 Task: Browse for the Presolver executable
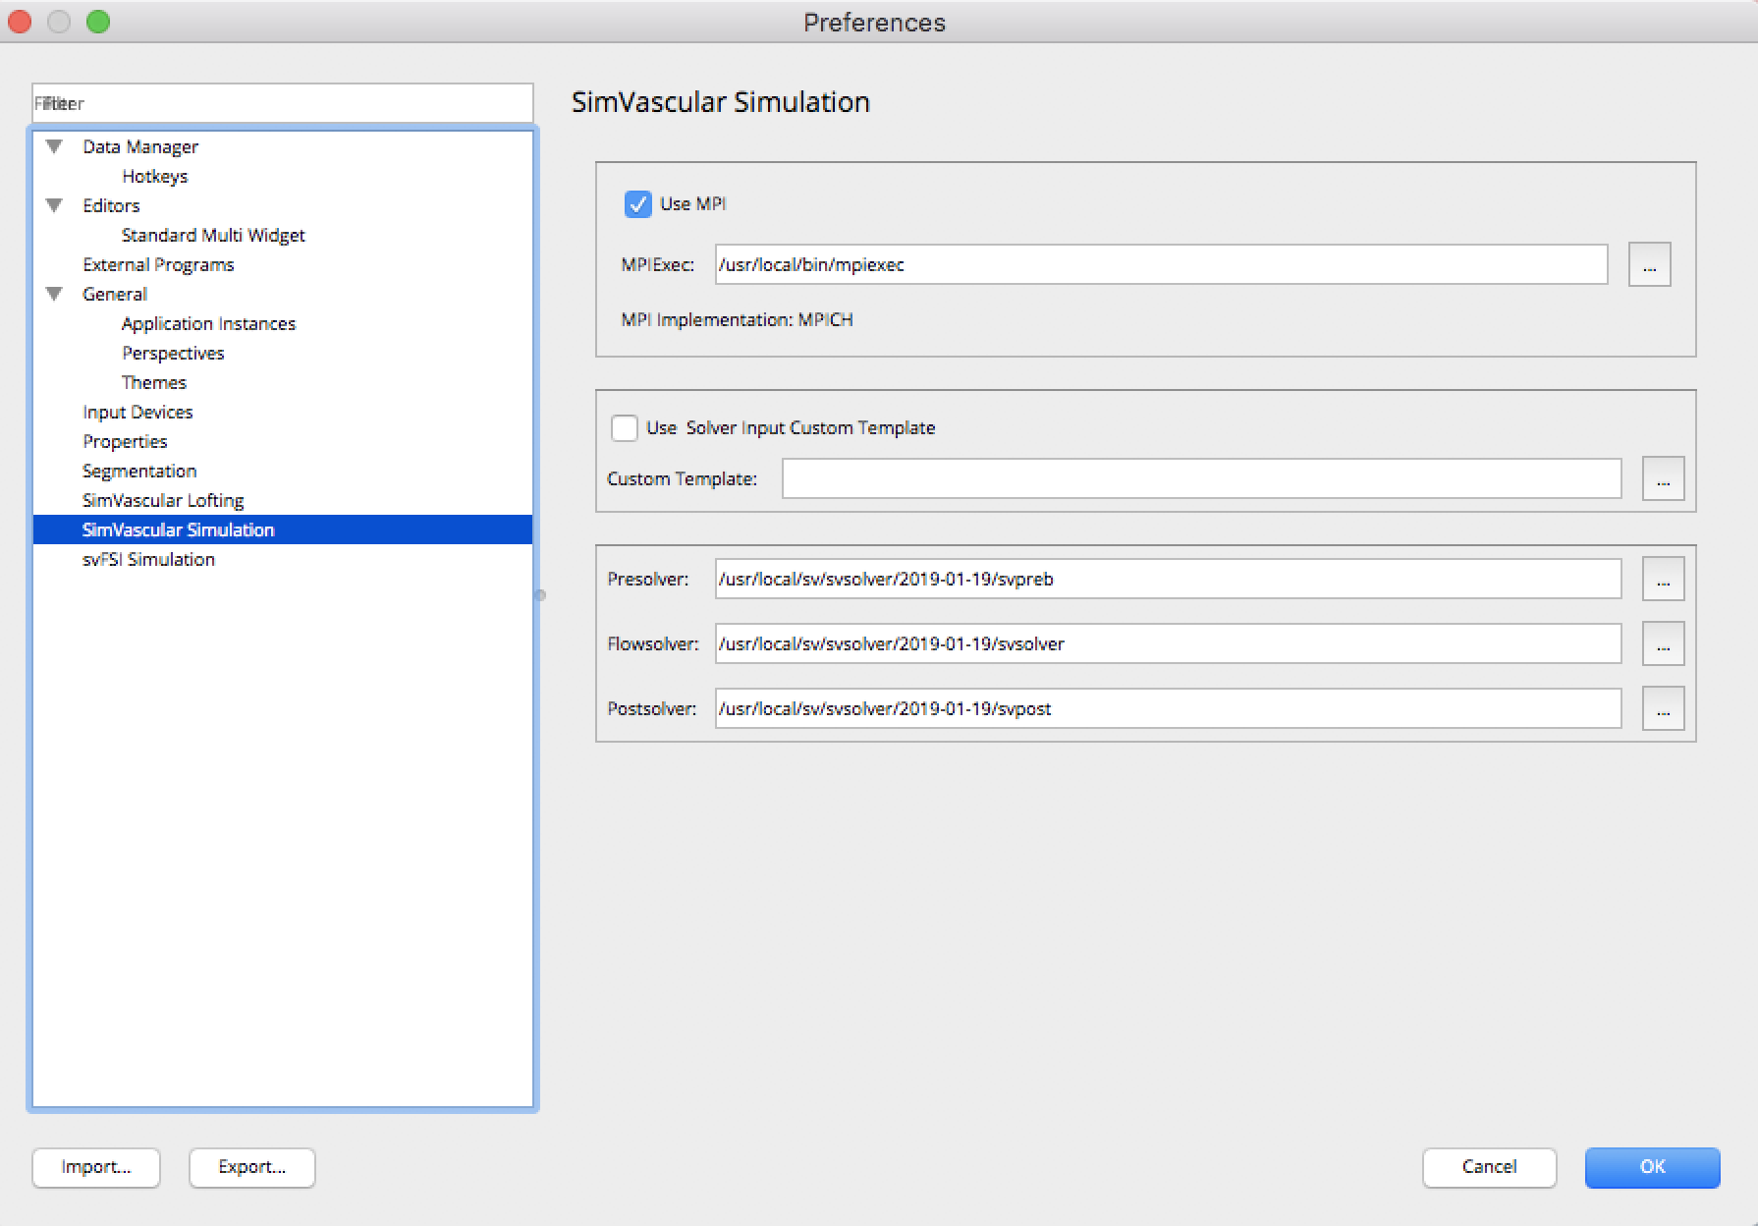(1663, 579)
